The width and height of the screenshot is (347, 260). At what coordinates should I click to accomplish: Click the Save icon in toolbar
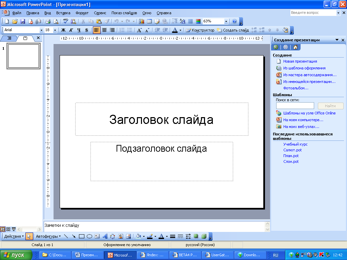23,21
